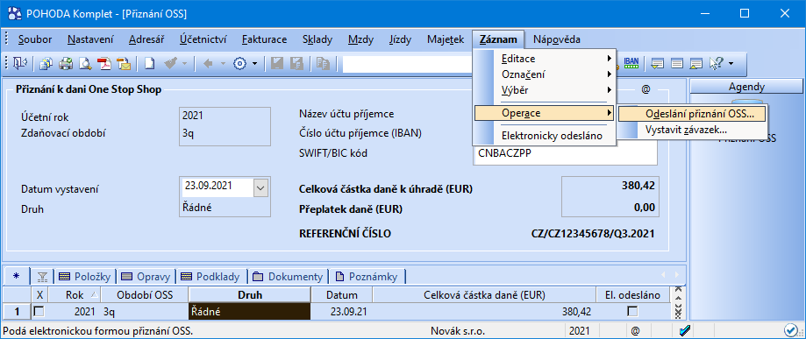Export to PDF toolbar icon
Viewport: 806px width, 339px height.
[x=105, y=64]
